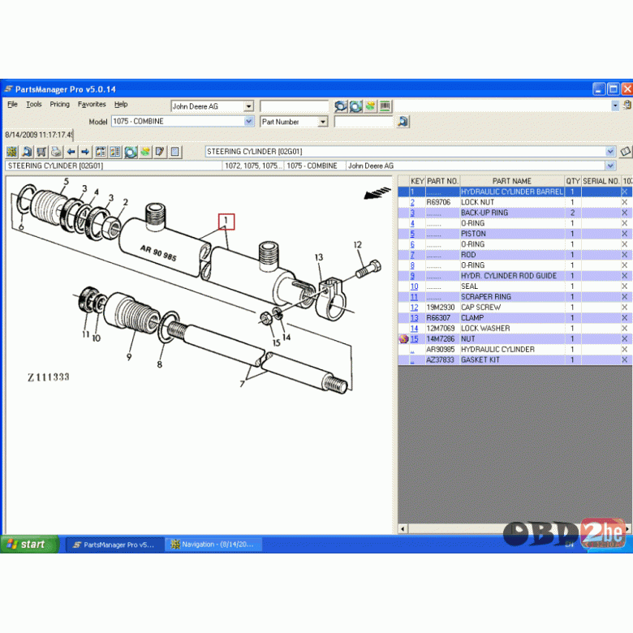Click key link 2 for LOCK NUT
Image resolution: width=633 pixels, height=633 pixels.
coord(412,202)
